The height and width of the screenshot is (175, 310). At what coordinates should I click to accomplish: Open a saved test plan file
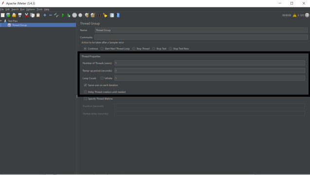coord(14,15)
